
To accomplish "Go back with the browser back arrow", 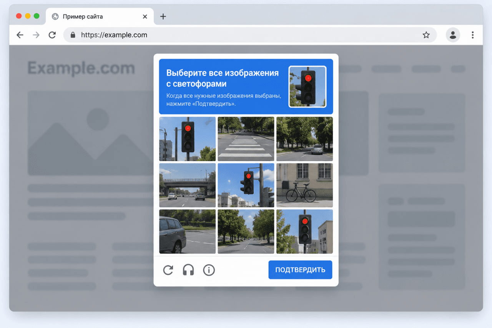I will click(20, 35).
